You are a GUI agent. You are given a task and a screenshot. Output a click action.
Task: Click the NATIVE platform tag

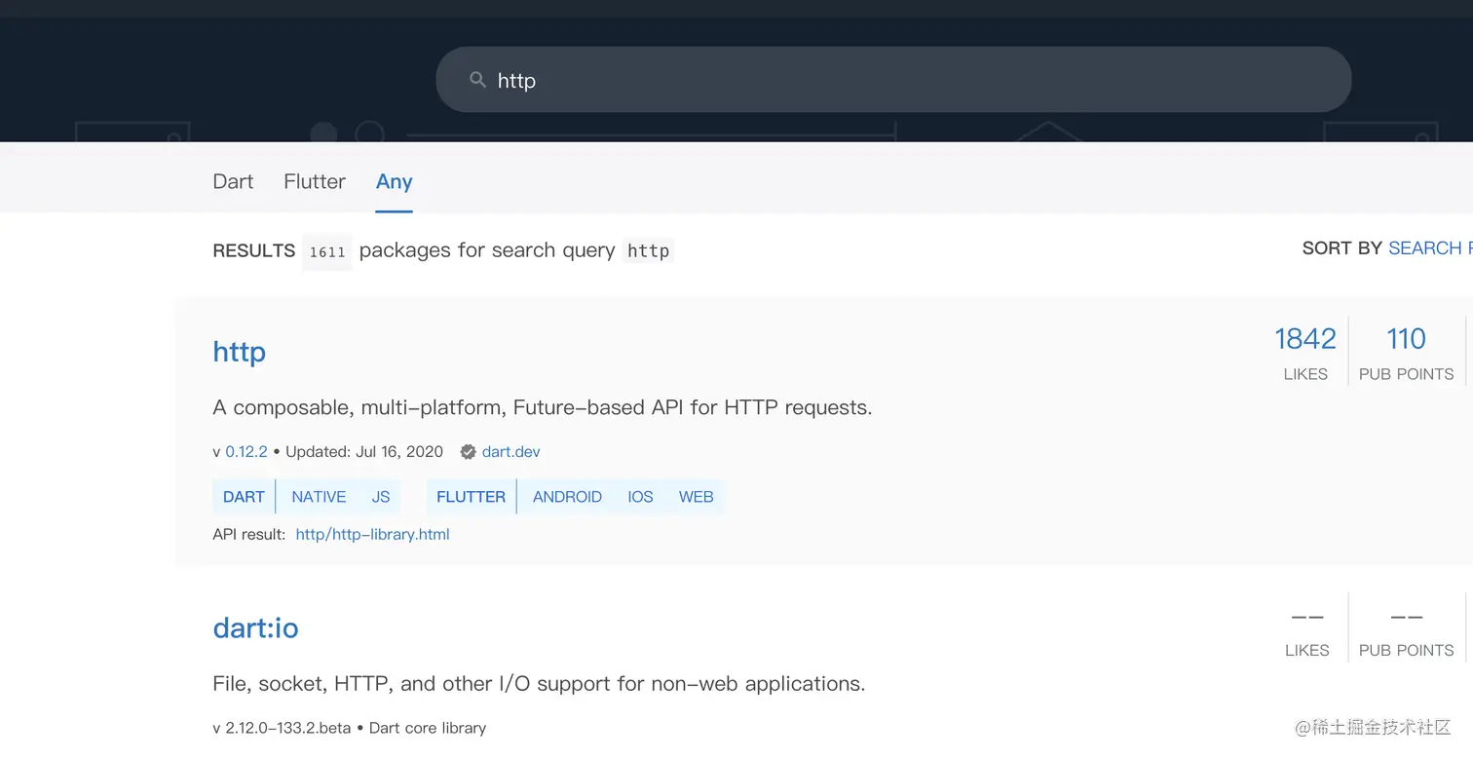(319, 497)
